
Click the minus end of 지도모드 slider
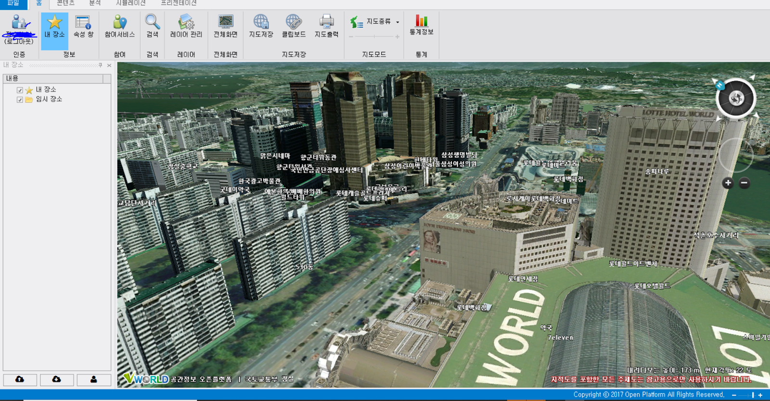pyautogui.click(x=351, y=37)
